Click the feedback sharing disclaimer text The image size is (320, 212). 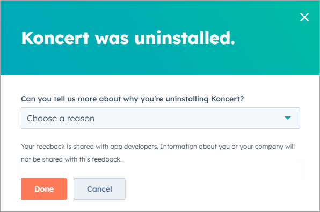158,153
